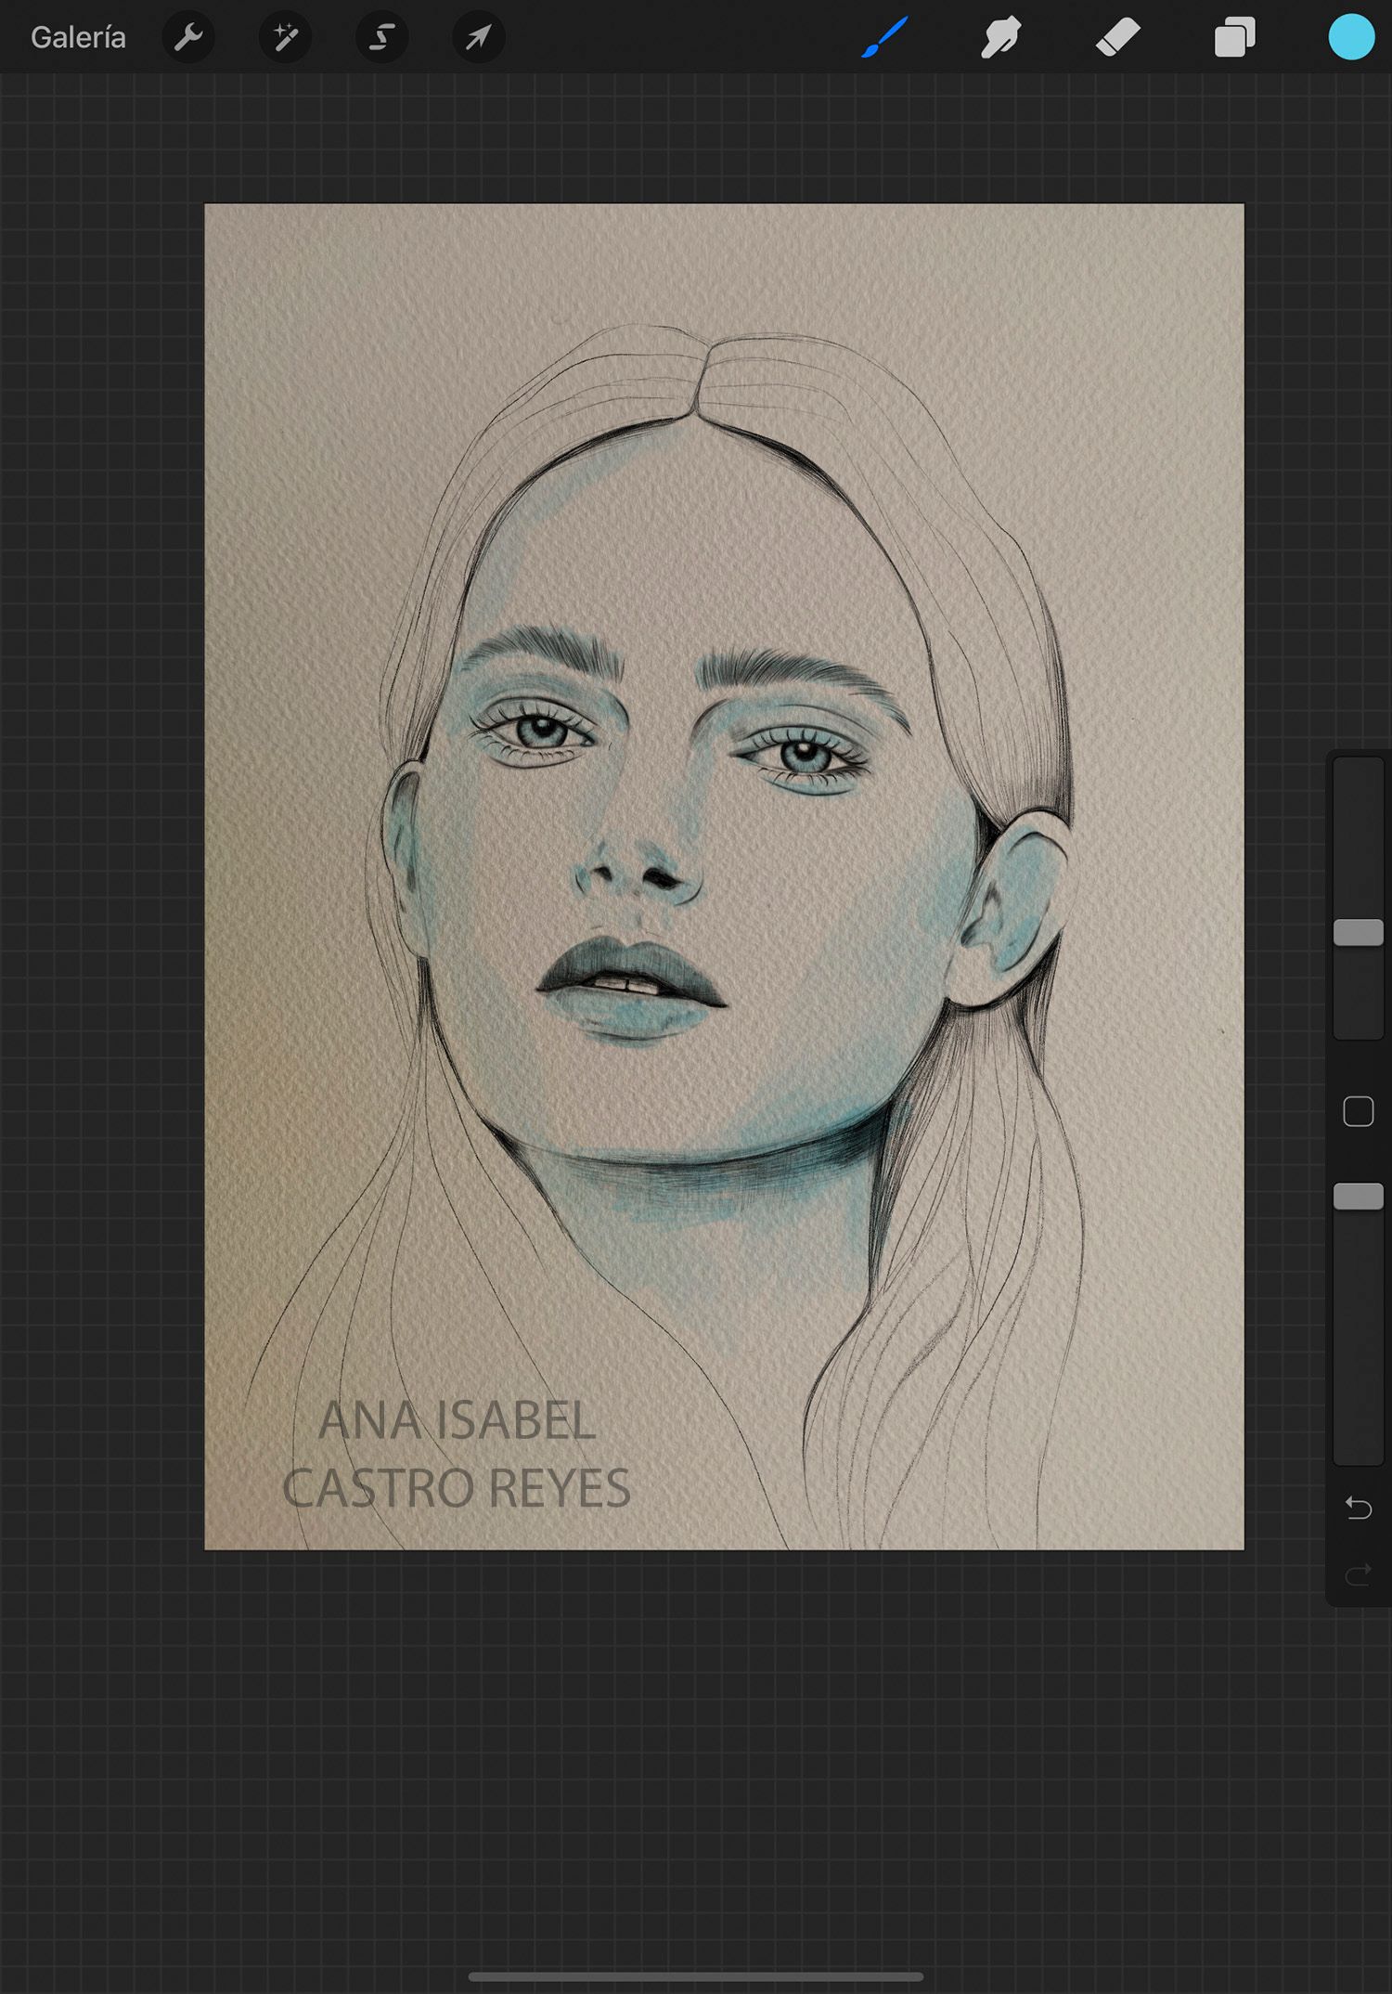Tap the iPad home indicator bar

696,1976
